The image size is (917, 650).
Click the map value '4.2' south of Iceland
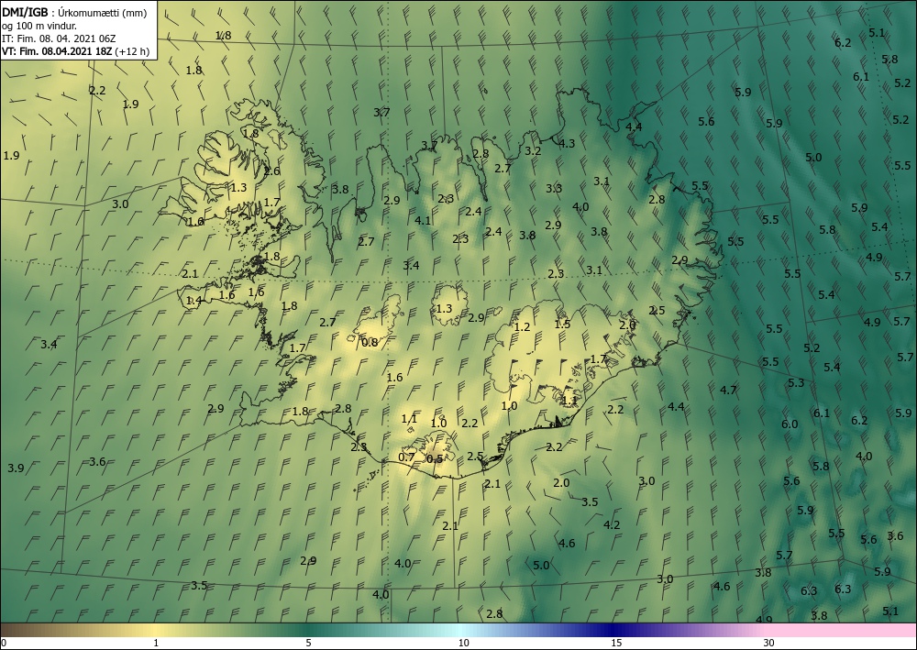tap(612, 525)
